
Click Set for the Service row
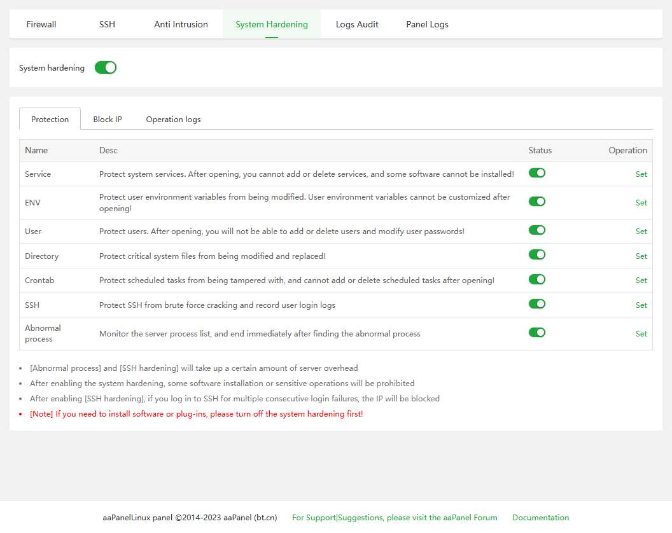click(641, 174)
